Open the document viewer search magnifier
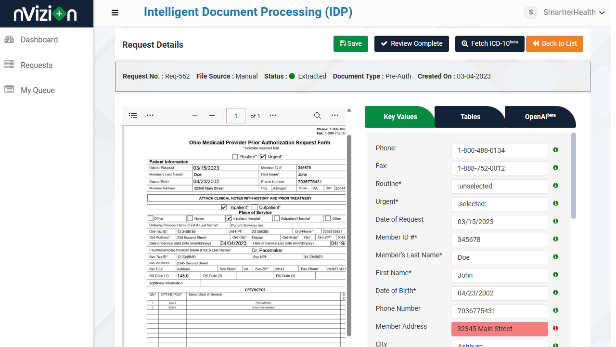Viewport: 616px width, 347px height. tap(318, 116)
